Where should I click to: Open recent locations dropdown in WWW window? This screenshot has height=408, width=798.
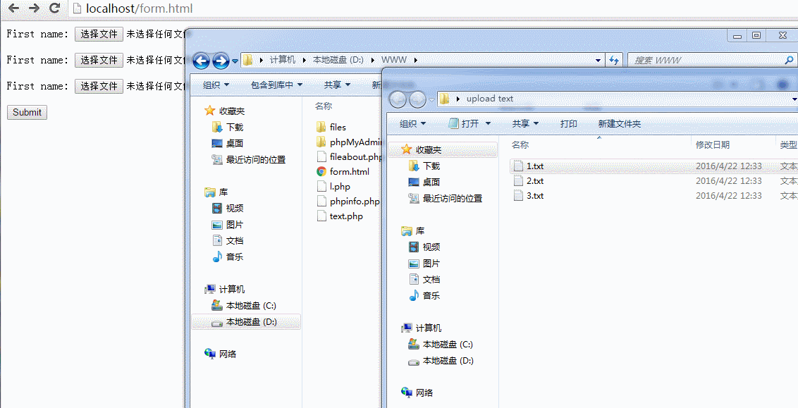tap(235, 61)
